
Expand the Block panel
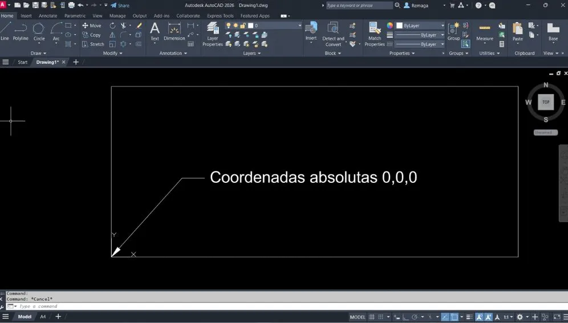[x=333, y=53]
